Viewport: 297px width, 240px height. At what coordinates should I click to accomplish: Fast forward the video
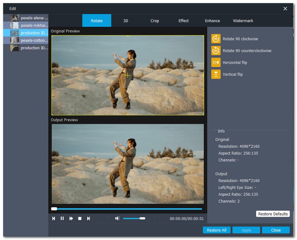point(71,218)
